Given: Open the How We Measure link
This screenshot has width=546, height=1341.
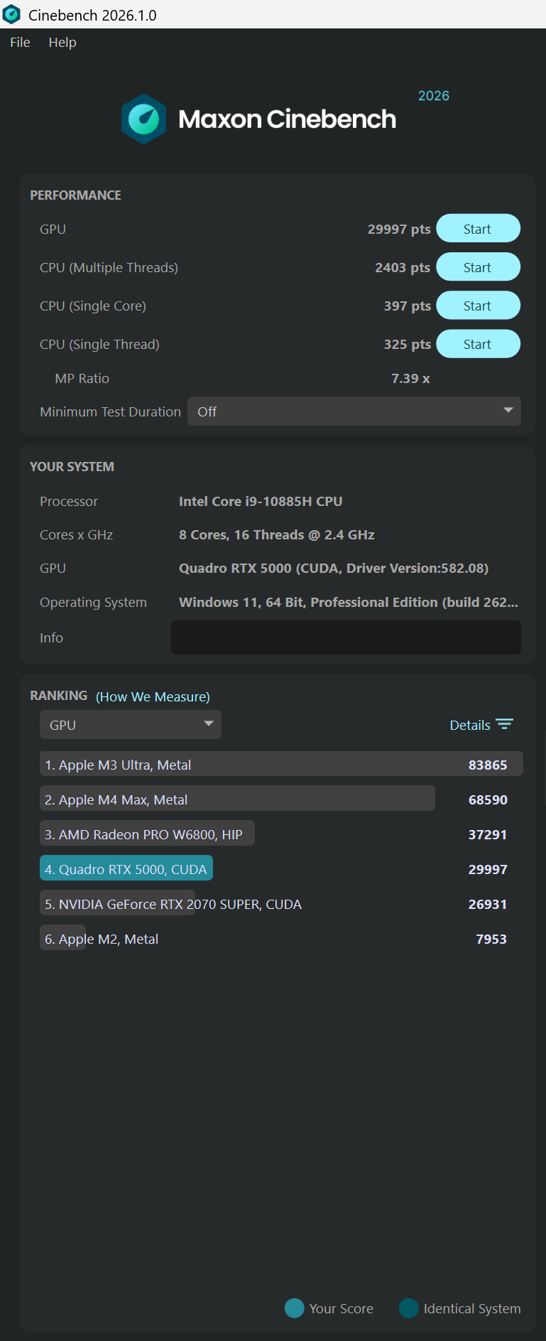Looking at the screenshot, I should coord(153,697).
